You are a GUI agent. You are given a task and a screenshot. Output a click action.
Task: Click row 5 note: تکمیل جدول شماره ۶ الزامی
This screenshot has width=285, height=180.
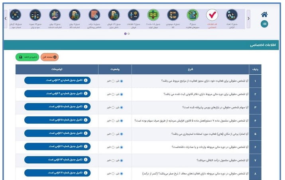coord(57,133)
